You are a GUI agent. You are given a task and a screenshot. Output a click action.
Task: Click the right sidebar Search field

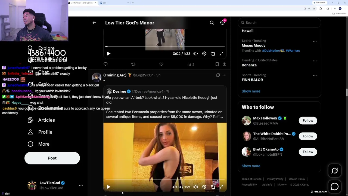[x=279, y=23]
